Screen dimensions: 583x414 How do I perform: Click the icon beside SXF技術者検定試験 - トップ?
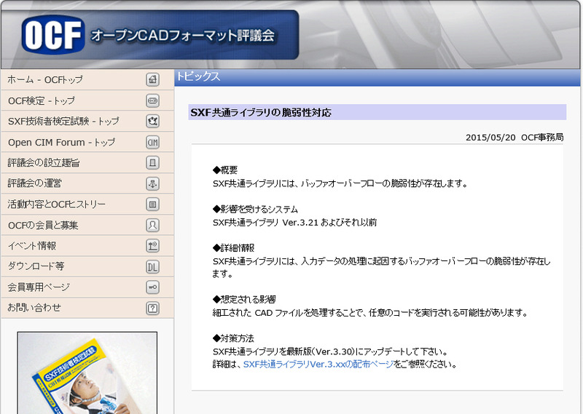pos(153,122)
